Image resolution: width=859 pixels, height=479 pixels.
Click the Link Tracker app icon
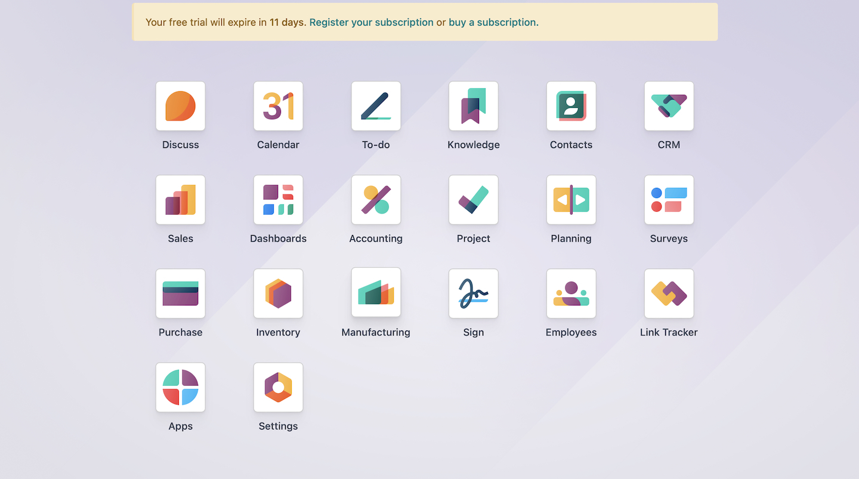[669, 293]
